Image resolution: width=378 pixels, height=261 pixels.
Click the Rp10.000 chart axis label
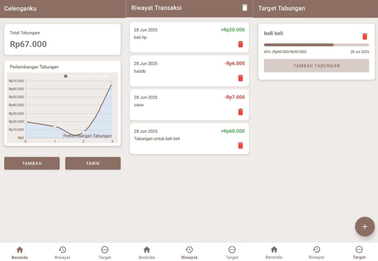pos(16,129)
